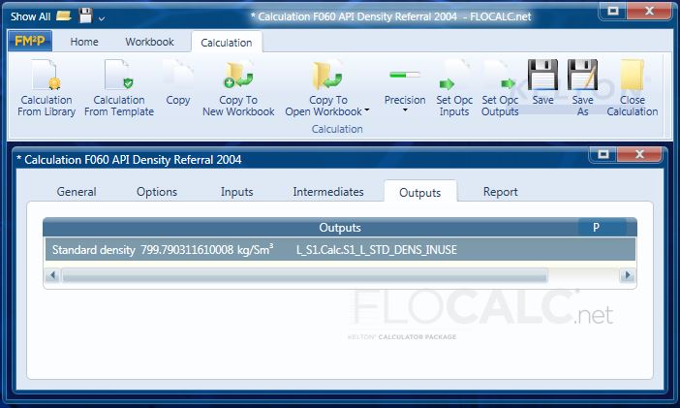Click the Copy calculation icon
This screenshot has width=680, height=408.
[x=178, y=83]
